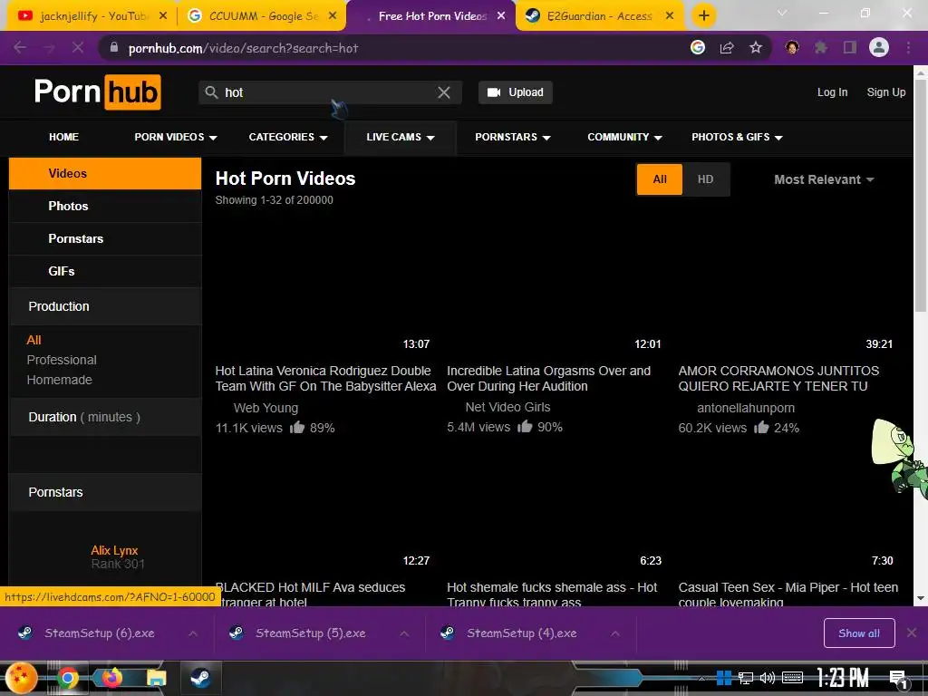Open File Explorer from the taskbar
The width and height of the screenshot is (928, 696).
click(x=156, y=678)
